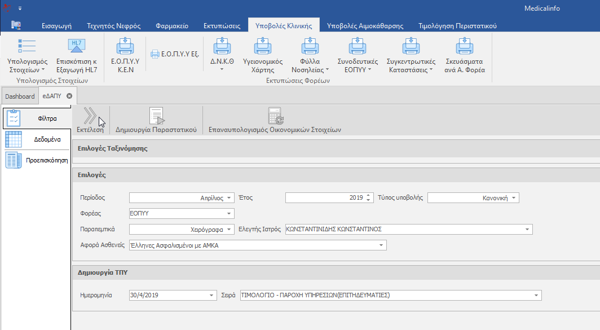Expand the Περίοδος month dropdown
This screenshot has width=600, height=330.
click(229, 198)
